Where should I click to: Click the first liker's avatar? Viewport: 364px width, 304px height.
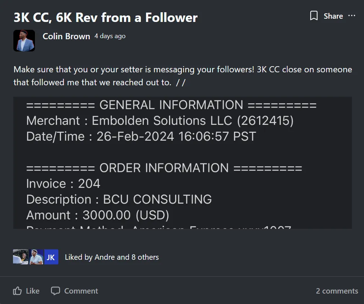20,257
